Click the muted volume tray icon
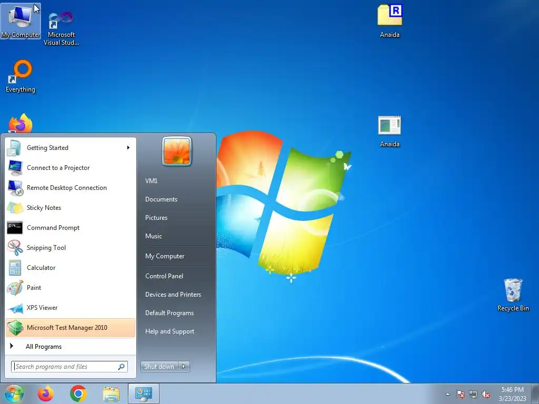The width and height of the screenshot is (539, 404). tap(486, 395)
